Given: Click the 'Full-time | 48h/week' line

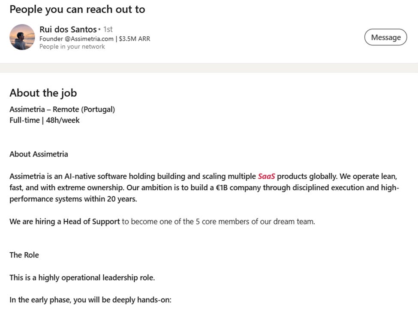Looking at the screenshot, I should (x=45, y=120).
